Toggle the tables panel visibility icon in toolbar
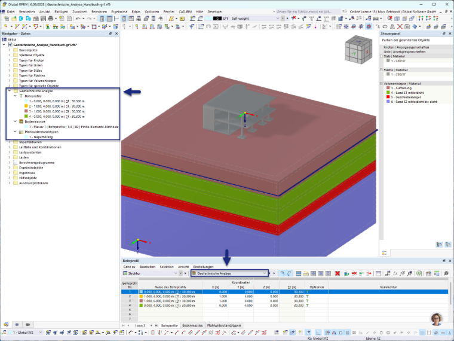This screenshot has height=341, width=454. [x=109, y=19]
